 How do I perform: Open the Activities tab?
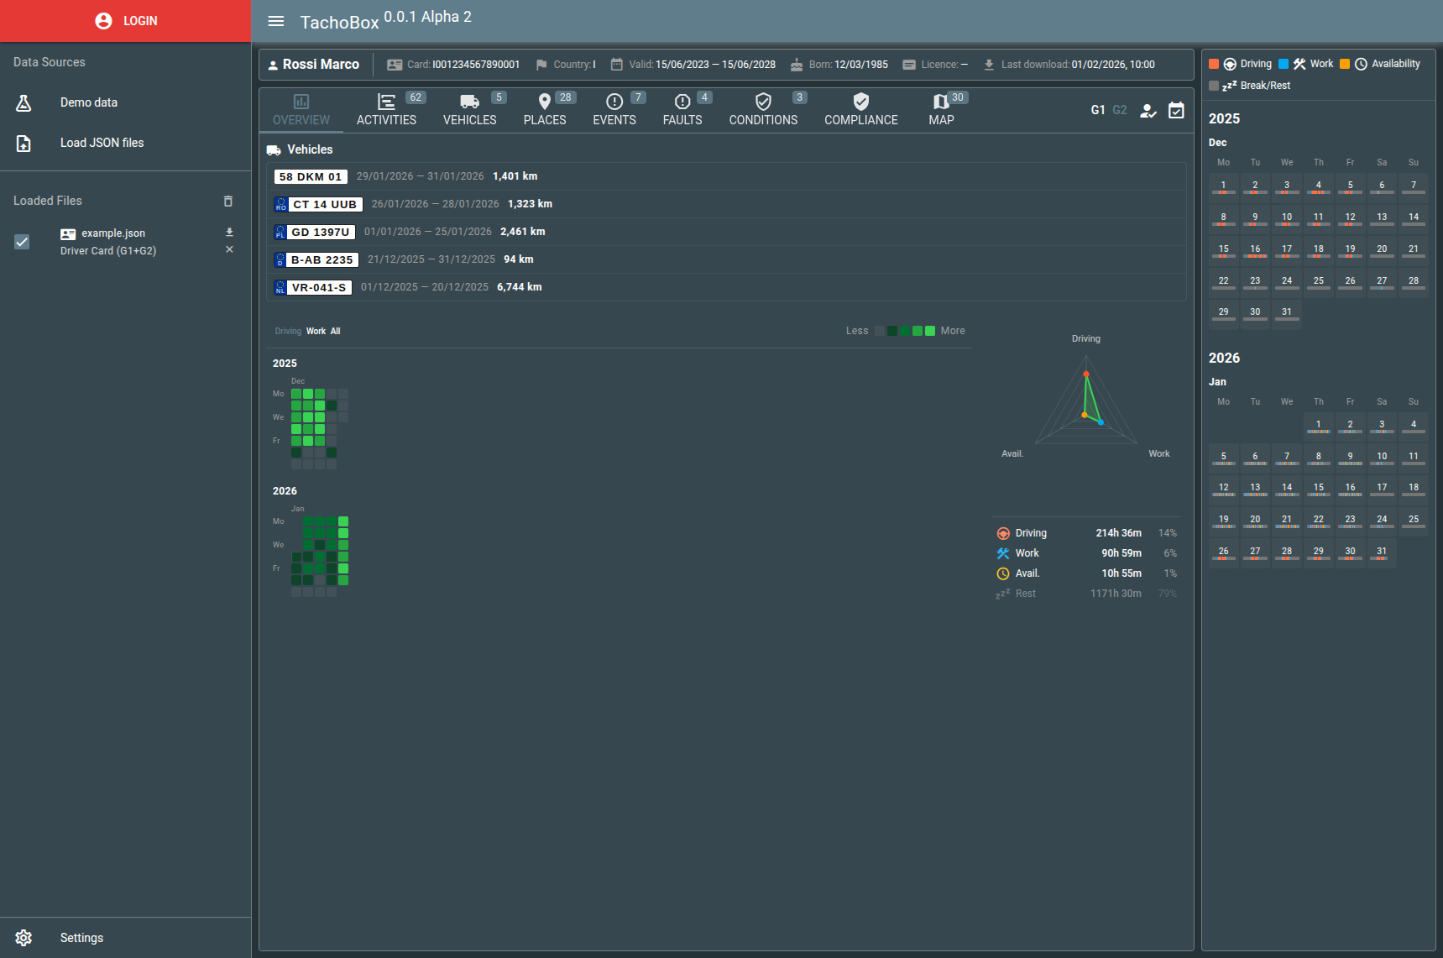pos(386,110)
